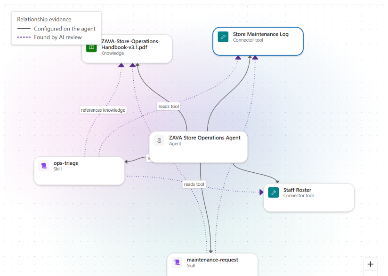Click the gray arrowhead pointing at maintenance-request
Viewport: 388px width, 276px height.
[210, 252]
